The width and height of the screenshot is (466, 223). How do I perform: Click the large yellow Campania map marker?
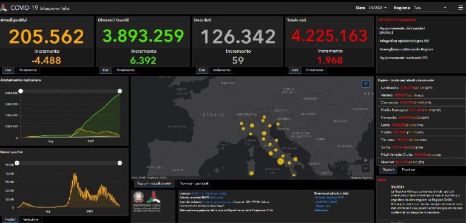280,162
